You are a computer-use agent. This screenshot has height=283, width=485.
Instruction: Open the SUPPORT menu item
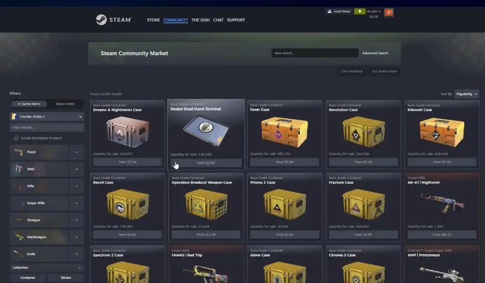pos(236,20)
